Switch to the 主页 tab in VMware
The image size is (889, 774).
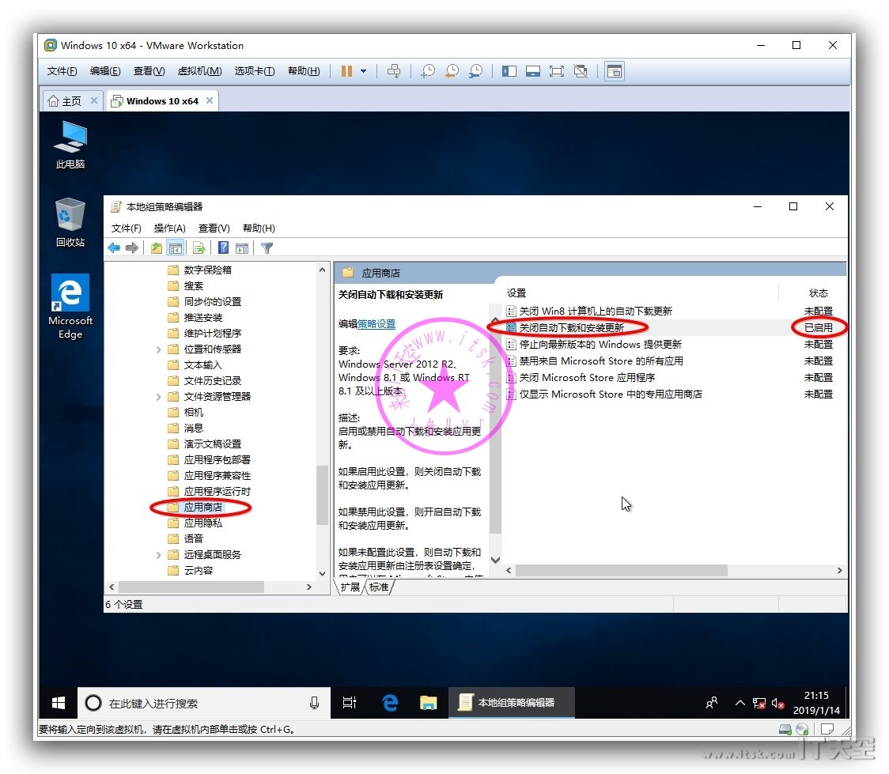tap(71, 101)
